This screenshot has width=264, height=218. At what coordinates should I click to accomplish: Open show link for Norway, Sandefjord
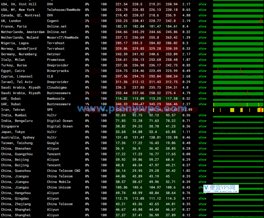pos(202,49)
